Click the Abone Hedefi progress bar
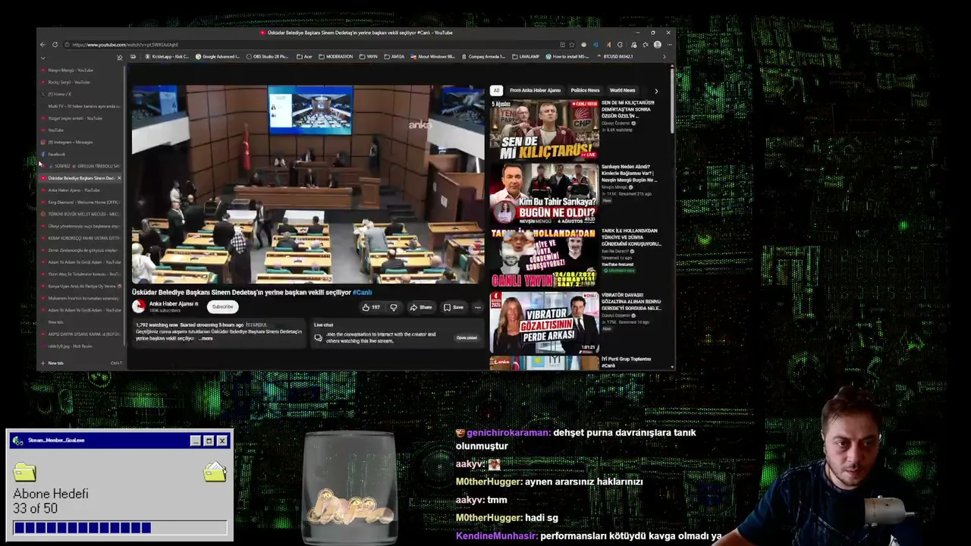 (x=120, y=528)
